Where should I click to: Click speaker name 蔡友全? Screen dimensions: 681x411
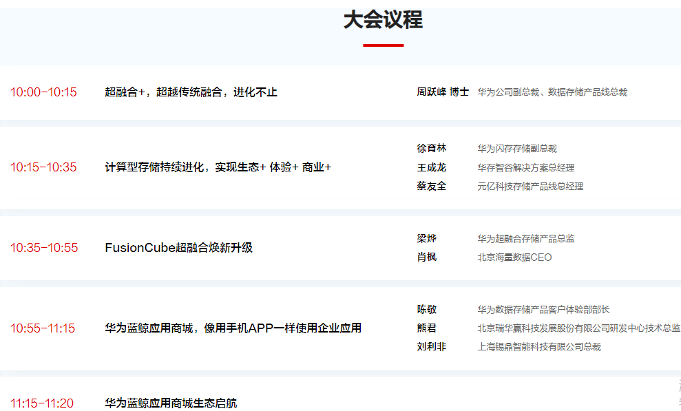431,186
